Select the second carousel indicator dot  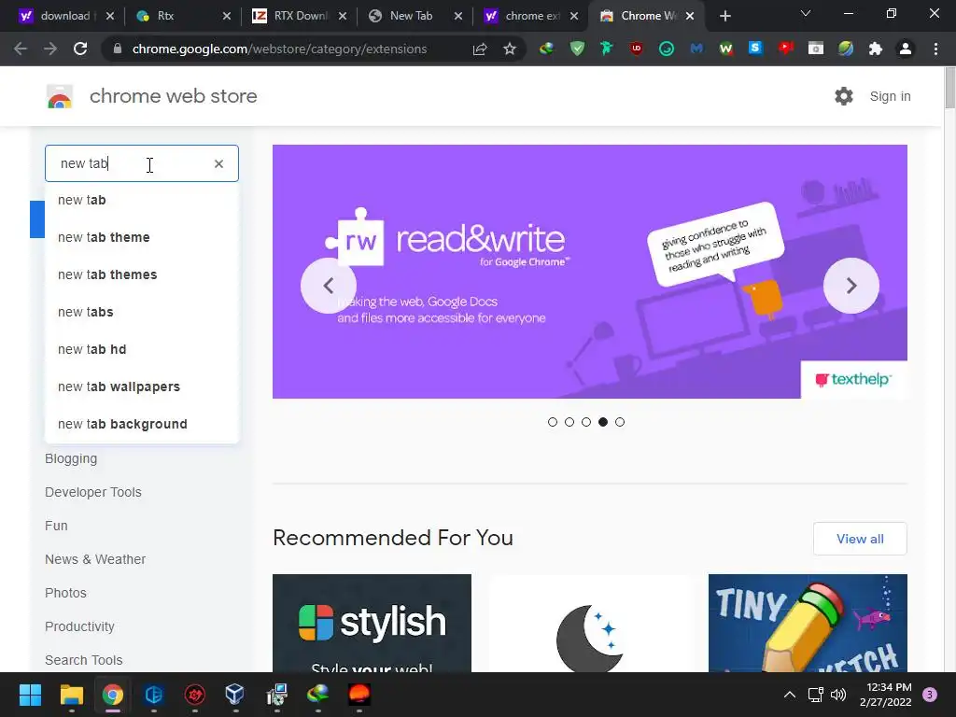click(x=569, y=422)
